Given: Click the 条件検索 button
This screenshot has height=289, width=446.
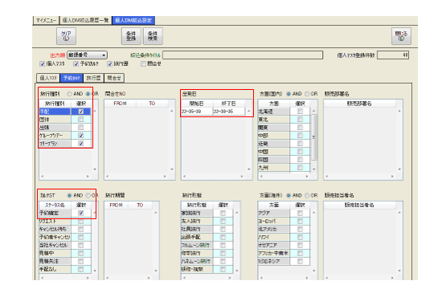Looking at the screenshot, I should (153, 36).
